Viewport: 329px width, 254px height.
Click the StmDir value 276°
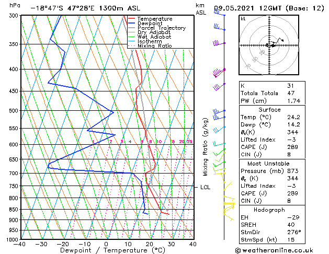pyautogui.click(x=294, y=232)
